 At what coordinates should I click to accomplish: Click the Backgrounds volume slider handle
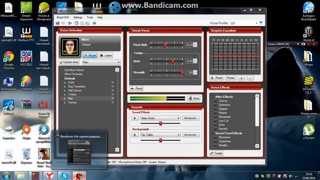(x=160, y=140)
